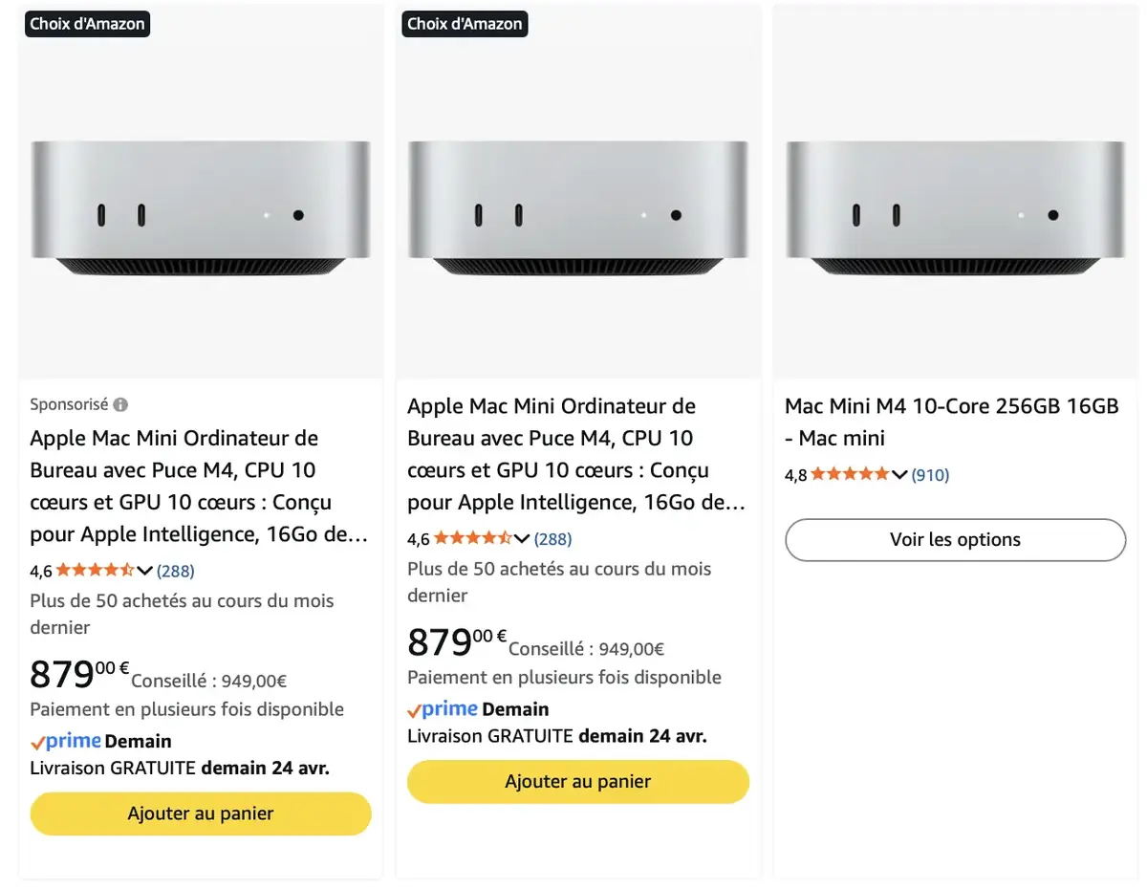Expand the rating breakdown chevron on third product

pyautogui.click(x=897, y=474)
